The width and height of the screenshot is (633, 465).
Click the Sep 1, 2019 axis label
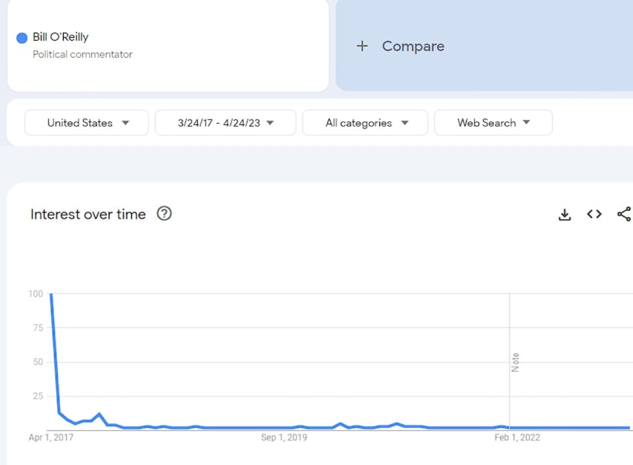coord(284,437)
